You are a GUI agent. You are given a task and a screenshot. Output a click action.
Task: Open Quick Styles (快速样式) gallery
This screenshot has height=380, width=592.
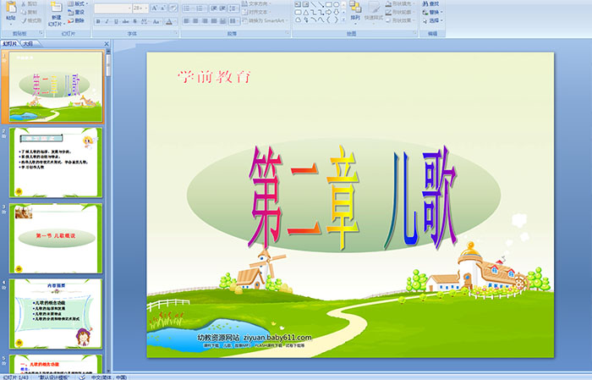point(374,11)
